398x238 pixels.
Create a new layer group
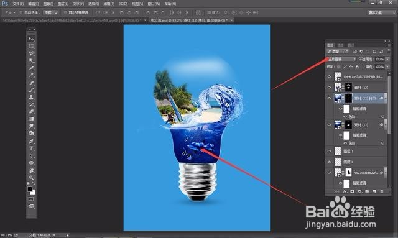(367, 191)
